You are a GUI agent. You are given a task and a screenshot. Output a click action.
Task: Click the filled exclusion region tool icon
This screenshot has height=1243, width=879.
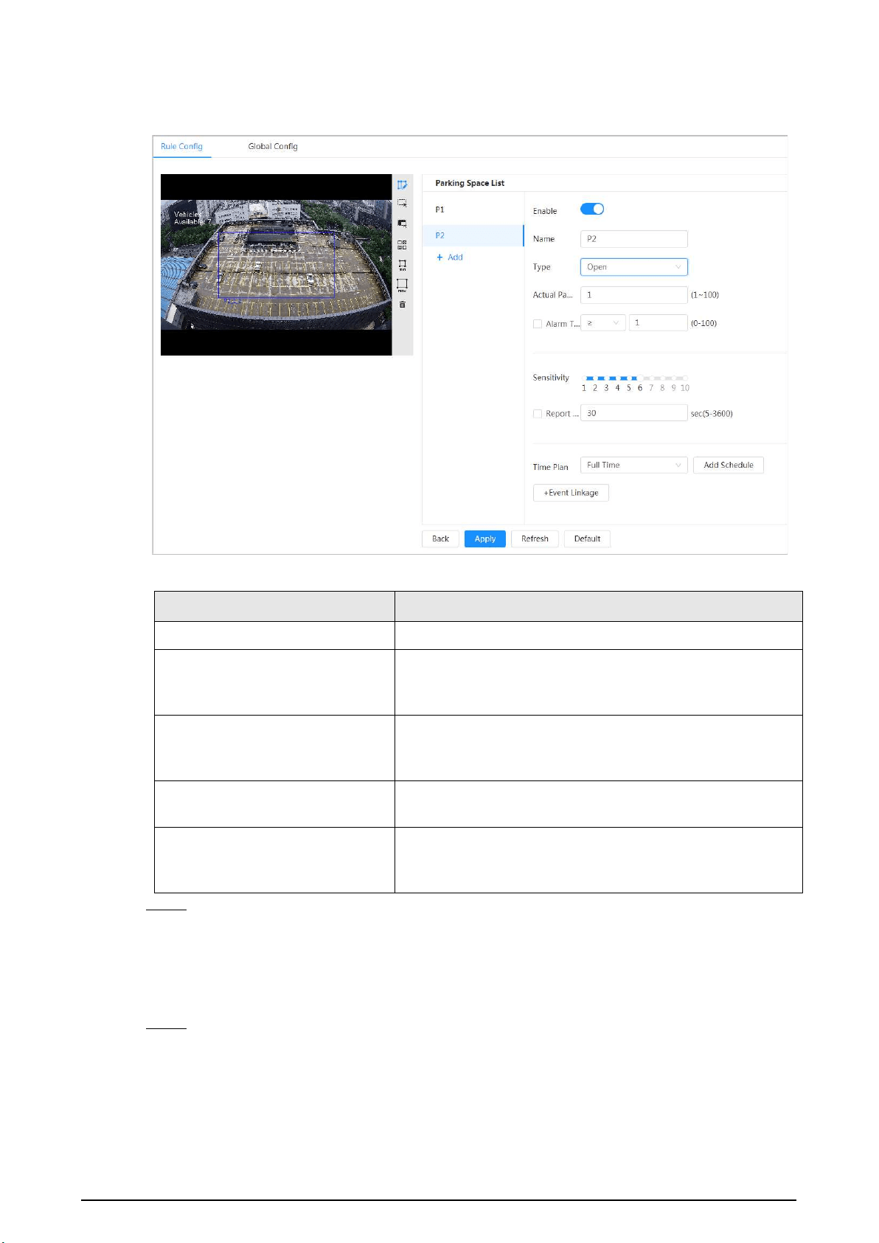coord(402,224)
